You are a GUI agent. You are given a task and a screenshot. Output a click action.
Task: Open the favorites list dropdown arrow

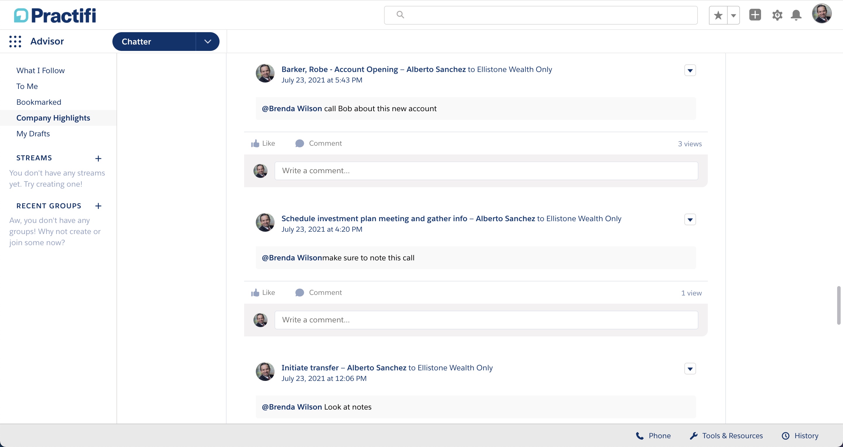click(733, 16)
